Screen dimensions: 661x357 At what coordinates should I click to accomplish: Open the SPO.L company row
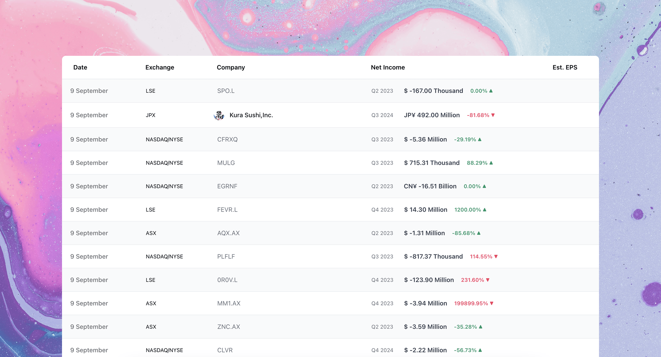tap(226, 91)
